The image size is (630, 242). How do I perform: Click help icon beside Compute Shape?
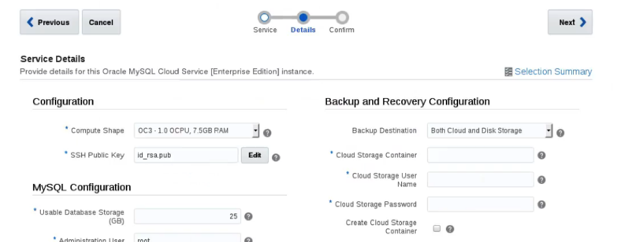tap(268, 133)
